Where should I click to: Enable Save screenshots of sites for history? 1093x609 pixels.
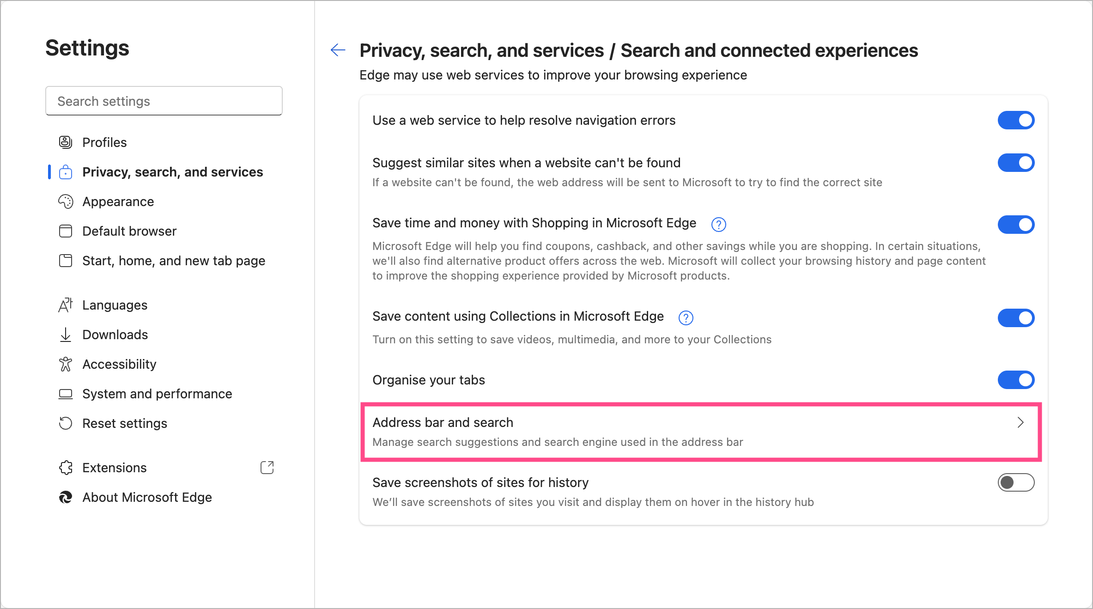pos(1015,482)
